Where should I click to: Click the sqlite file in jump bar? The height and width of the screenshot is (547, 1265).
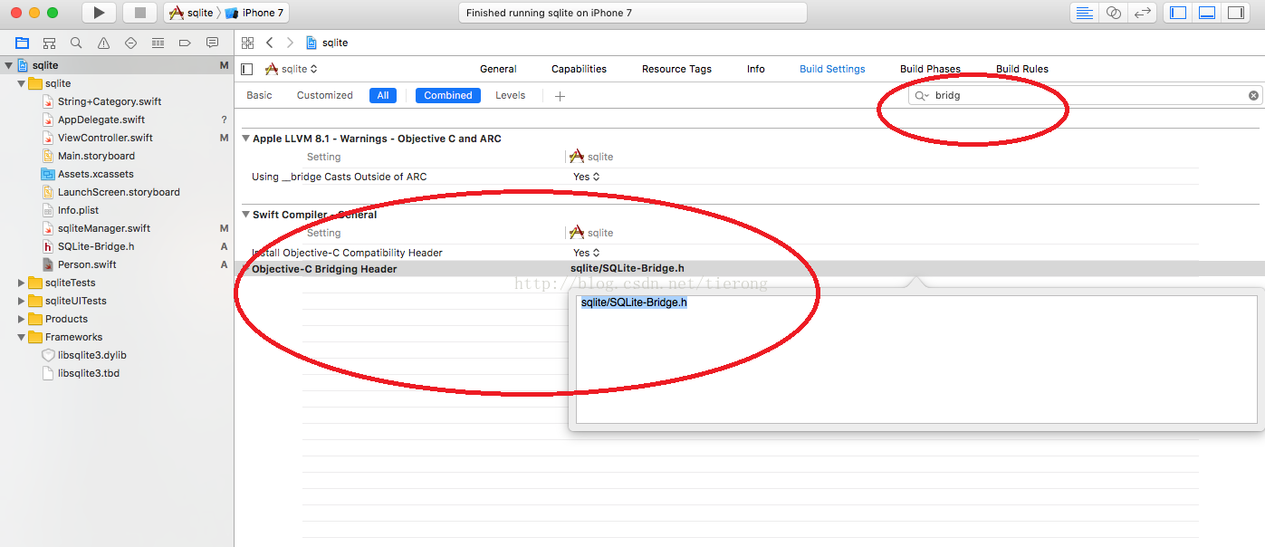327,43
